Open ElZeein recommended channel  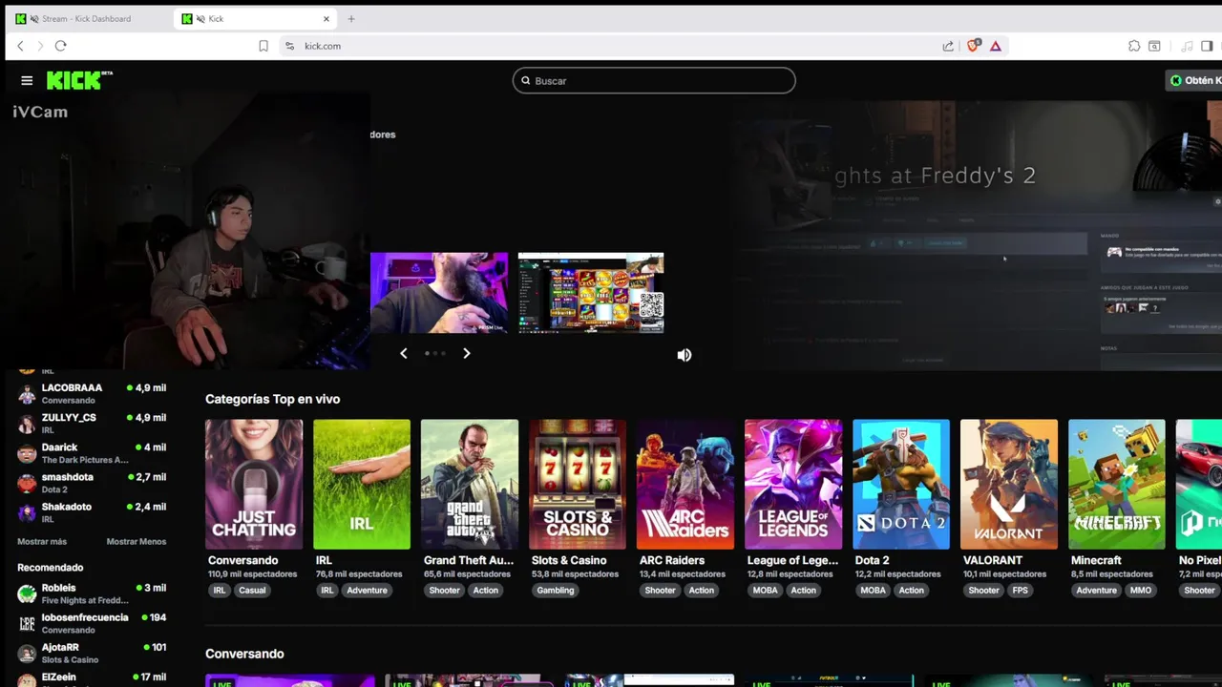point(92,679)
